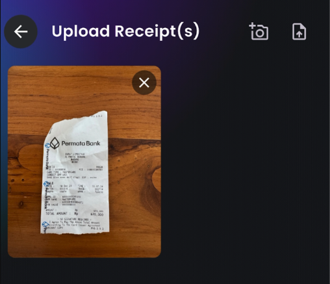Tap the Permata Bank logo on receipt

[75, 143]
